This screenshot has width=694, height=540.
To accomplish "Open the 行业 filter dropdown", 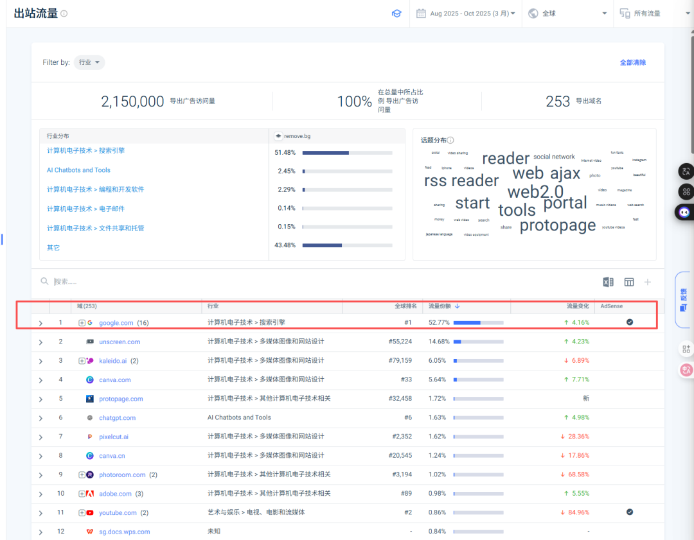I will point(89,62).
